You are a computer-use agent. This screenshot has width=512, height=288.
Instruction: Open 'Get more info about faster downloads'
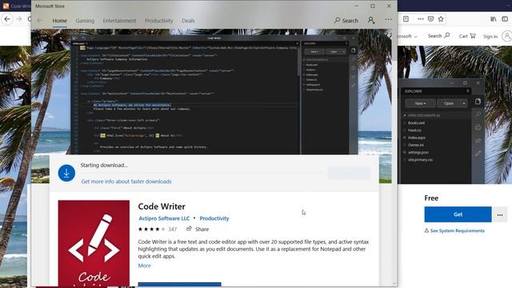point(126,182)
